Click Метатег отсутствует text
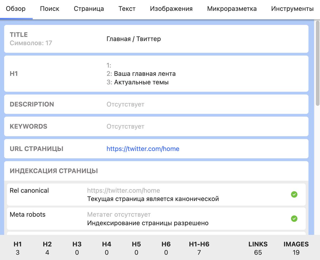Image resolution: width=320 pixels, height=260 pixels. [x=119, y=215]
